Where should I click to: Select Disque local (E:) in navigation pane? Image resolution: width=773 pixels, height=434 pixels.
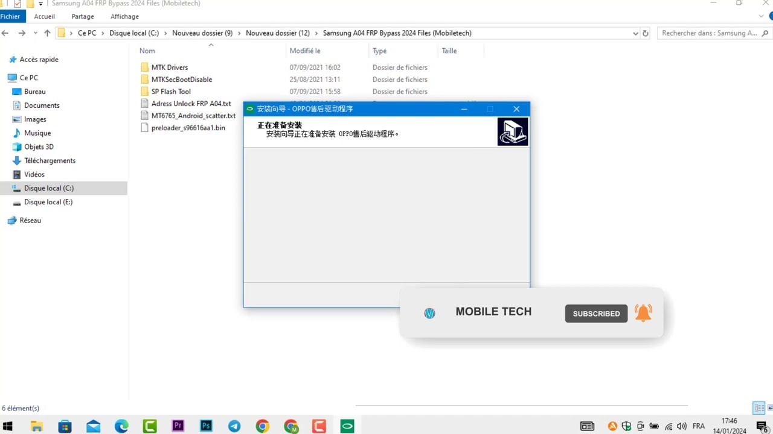48,202
